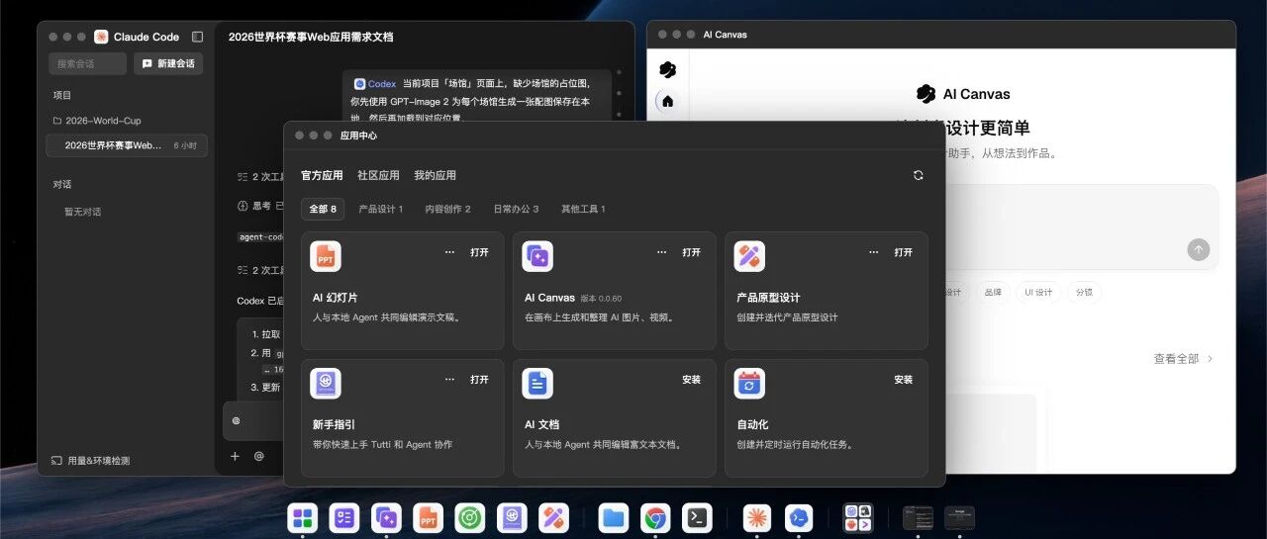Open more options for 产品原型设计
Viewport: 1267px width, 539px height.
[x=874, y=252]
